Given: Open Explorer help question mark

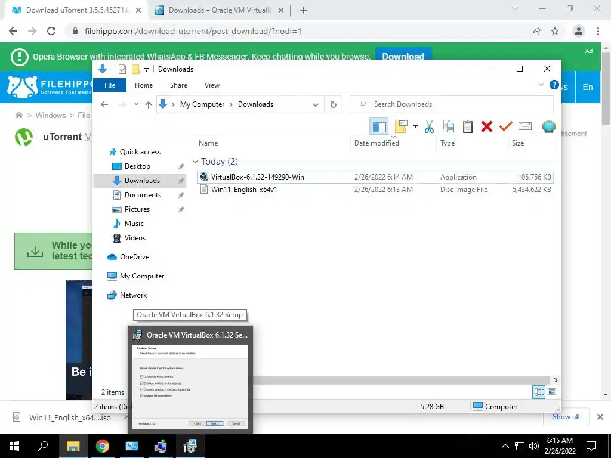Looking at the screenshot, I should [554, 85].
